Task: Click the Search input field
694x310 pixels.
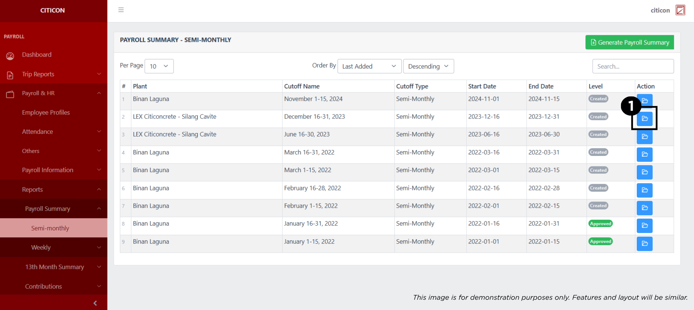Action: point(633,66)
